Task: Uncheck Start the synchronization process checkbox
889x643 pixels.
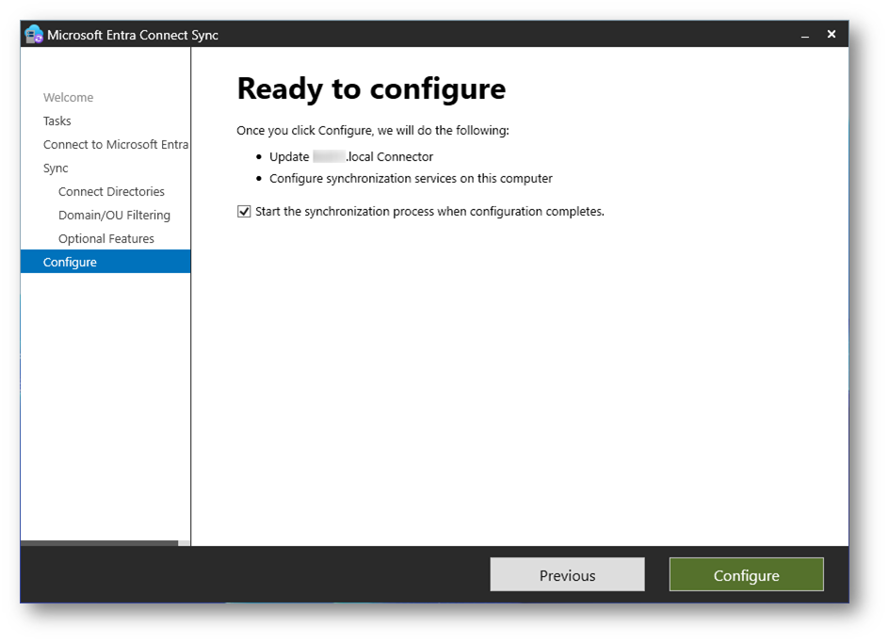Action: 244,212
